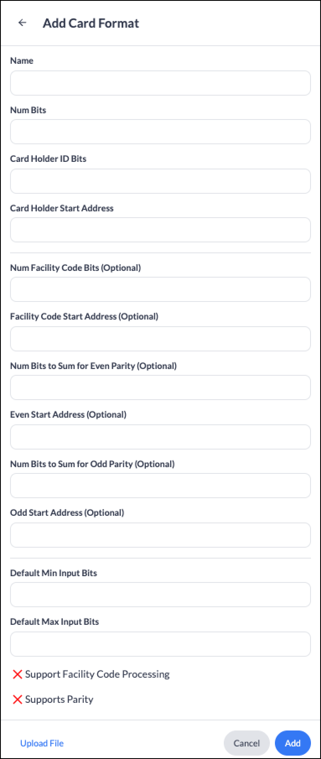Focus the Even Start Address field
The height and width of the screenshot is (759, 321).
pyautogui.click(x=160, y=437)
